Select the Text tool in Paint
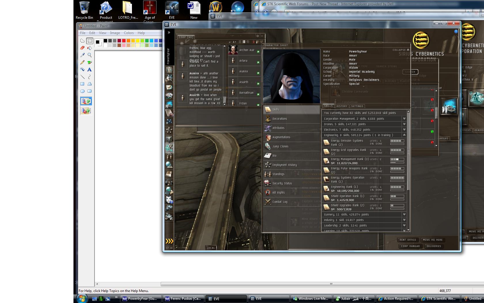Screen dimensions: 484x303 (x=90, y=70)
